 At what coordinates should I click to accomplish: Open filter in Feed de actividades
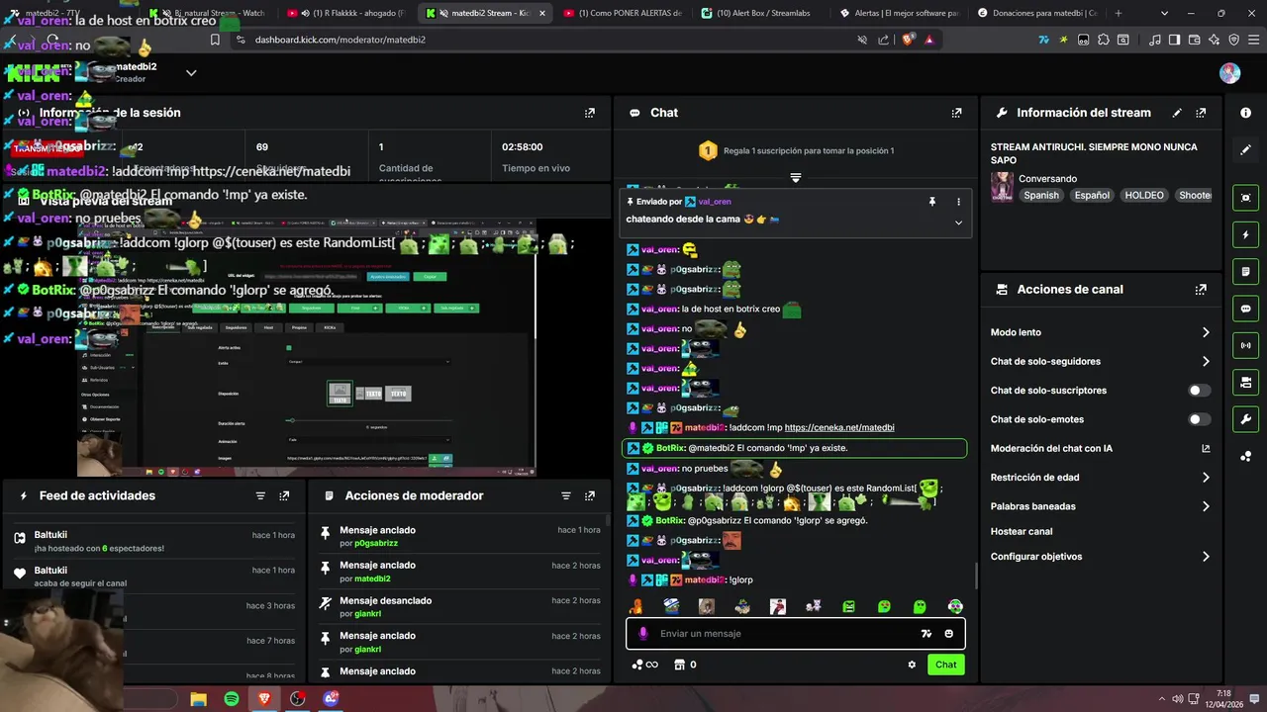coord(260,495)
